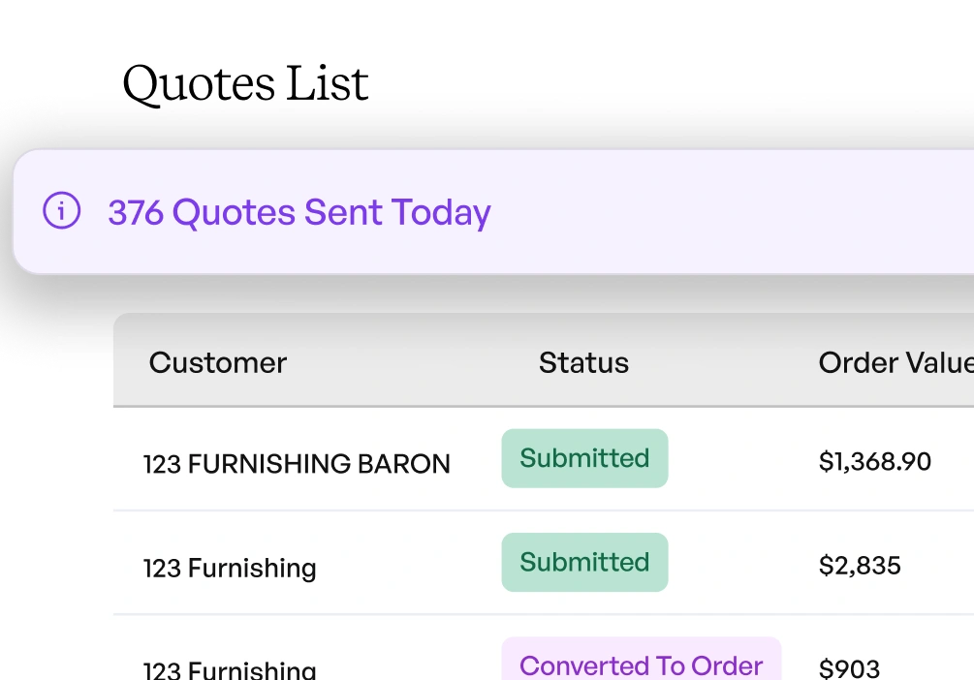Viewport: 974px width, 680px height.
Task: Sort by the Status column header
Action: pos(583,363)
